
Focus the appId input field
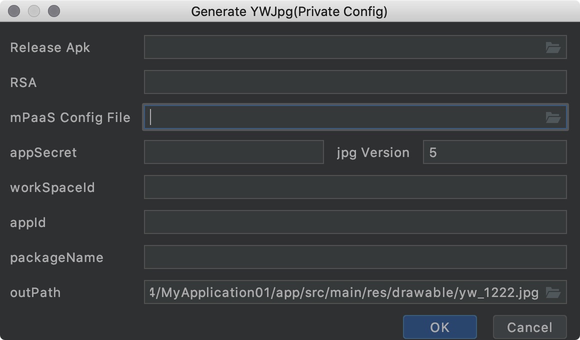click(355, 222)
